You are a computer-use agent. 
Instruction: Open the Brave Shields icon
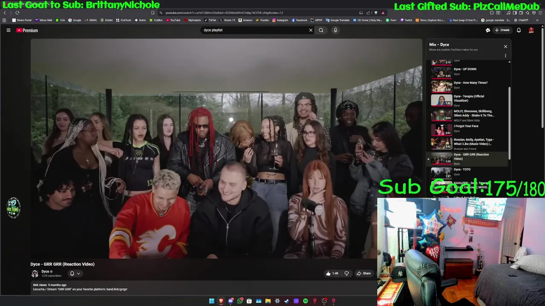coord(376,13)
